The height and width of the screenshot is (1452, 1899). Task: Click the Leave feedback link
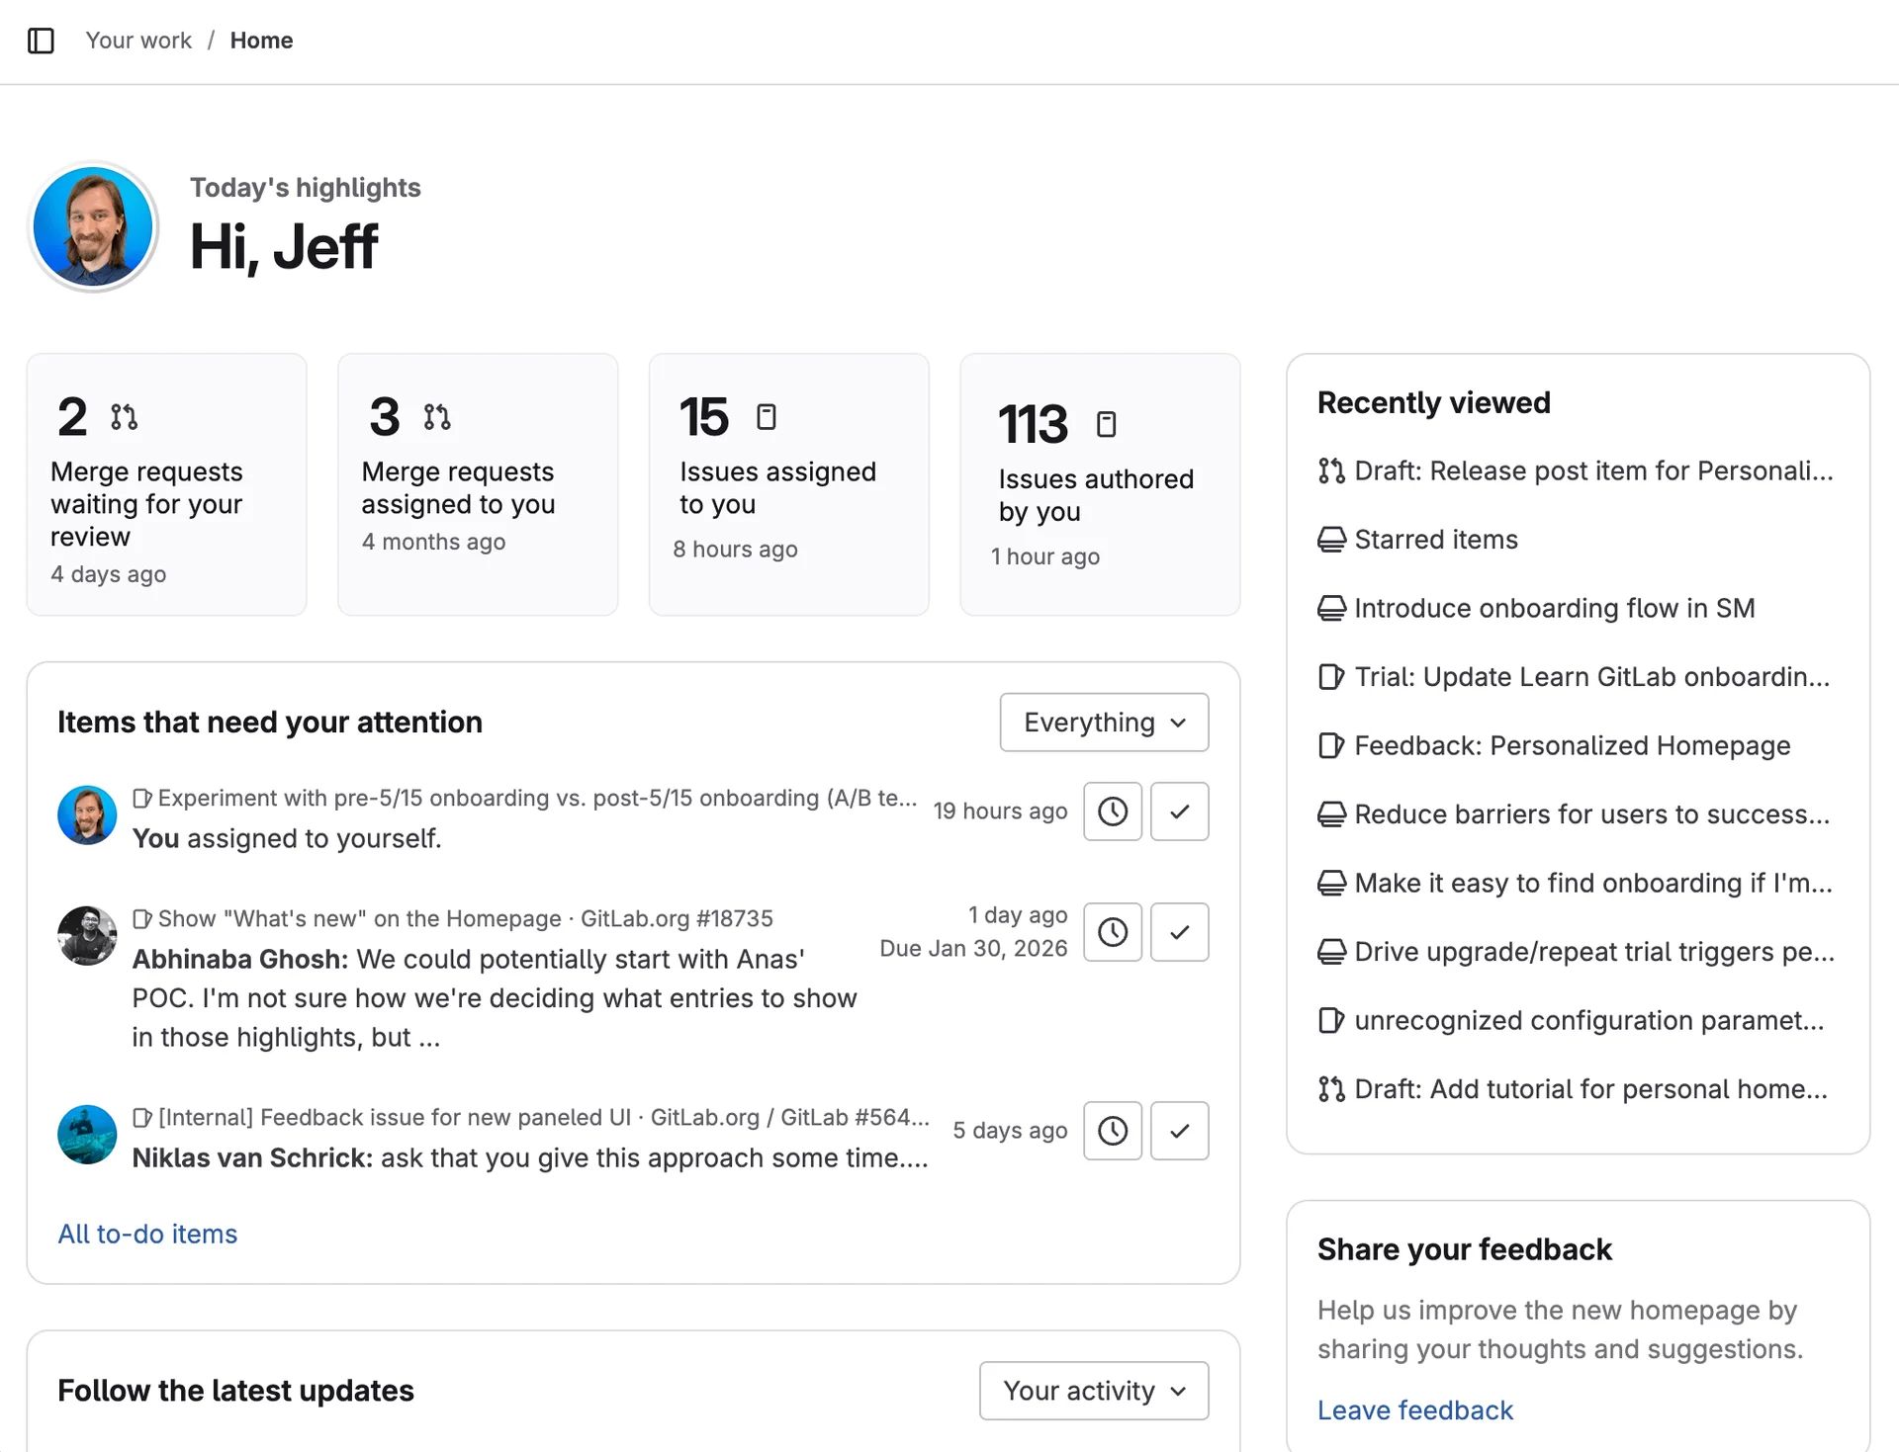[1414, 1410]
